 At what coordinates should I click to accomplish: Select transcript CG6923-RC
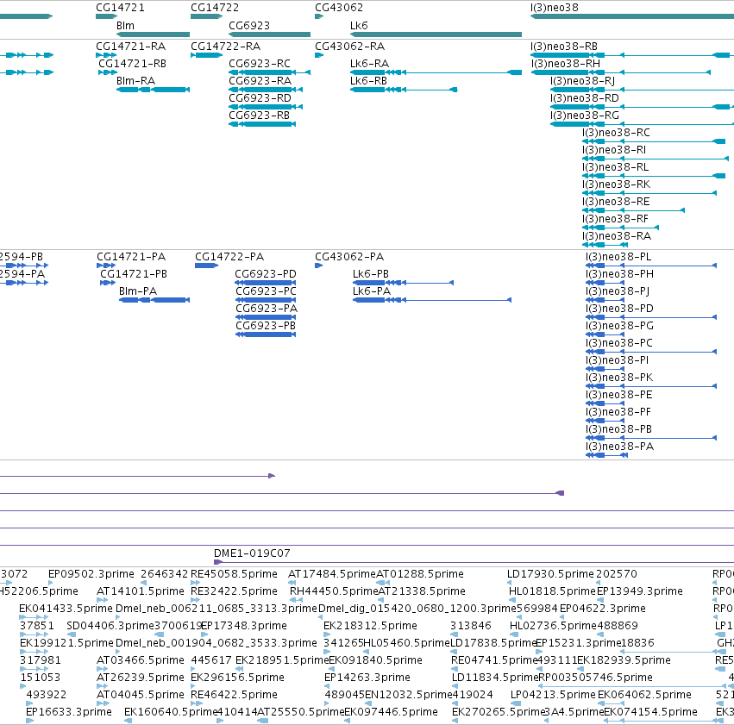tap(260, 64)
